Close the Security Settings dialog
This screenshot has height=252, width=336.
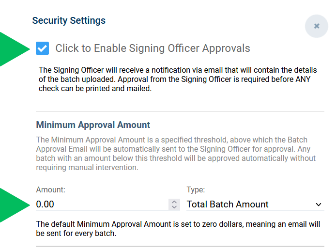(x=317, y=26)
